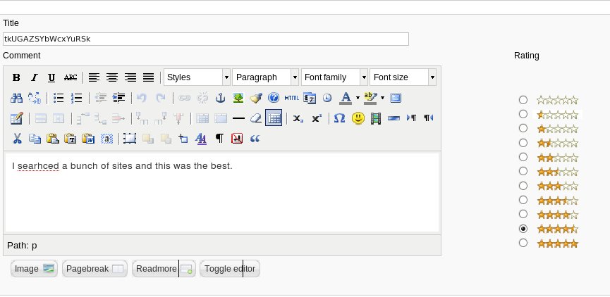Apply subscript formatting
The height and width of the screenshot is (297, 610).
298,118
